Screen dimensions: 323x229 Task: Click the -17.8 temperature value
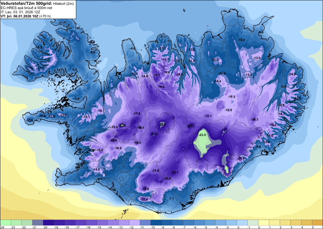coord(156,171)
